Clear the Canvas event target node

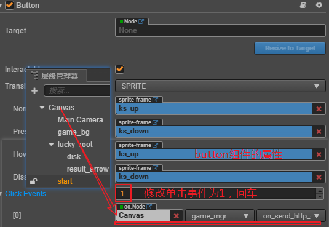(x=176, y=216)
